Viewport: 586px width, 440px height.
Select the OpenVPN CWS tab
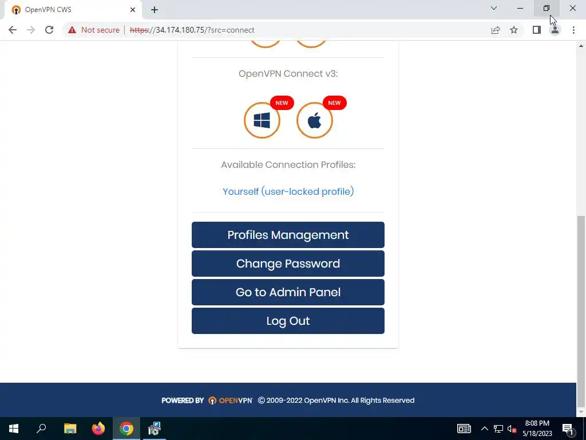tap(73, 10)
